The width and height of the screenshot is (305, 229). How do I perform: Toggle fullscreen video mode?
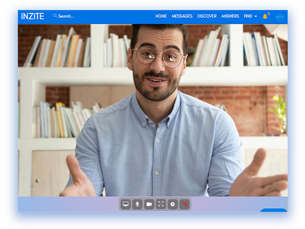tap(161, 204)
